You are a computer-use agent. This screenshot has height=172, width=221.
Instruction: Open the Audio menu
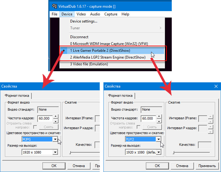95,14
